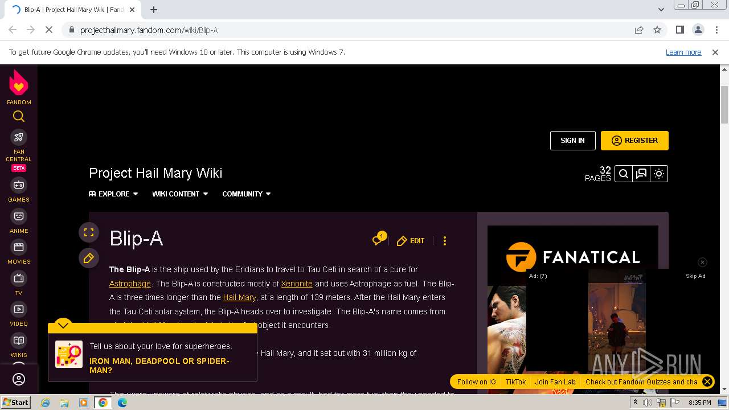729x410 pixels.
Task: Click EDIT on Blip-A article
Action: tap(411, 241)
